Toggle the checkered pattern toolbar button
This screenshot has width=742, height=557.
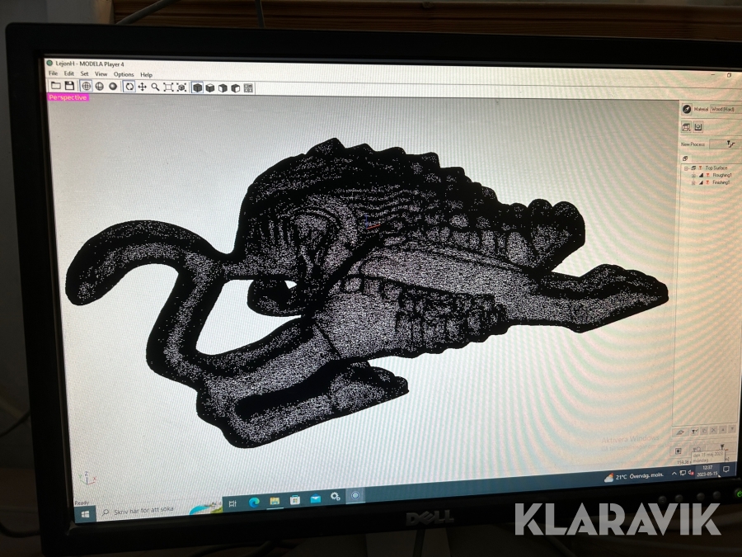248,87
